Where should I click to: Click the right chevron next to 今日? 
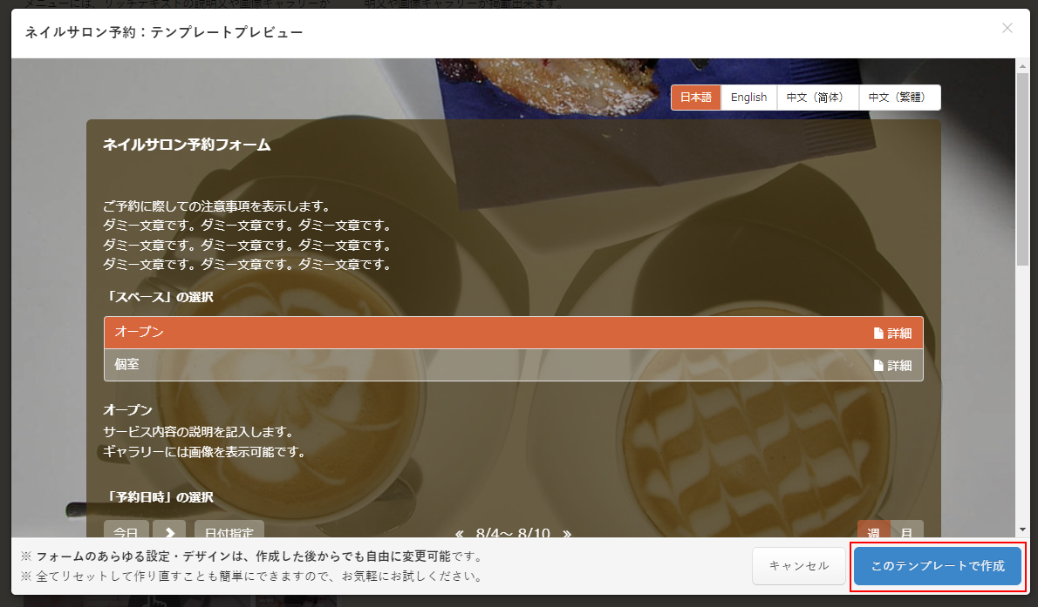tap(169, 531)
